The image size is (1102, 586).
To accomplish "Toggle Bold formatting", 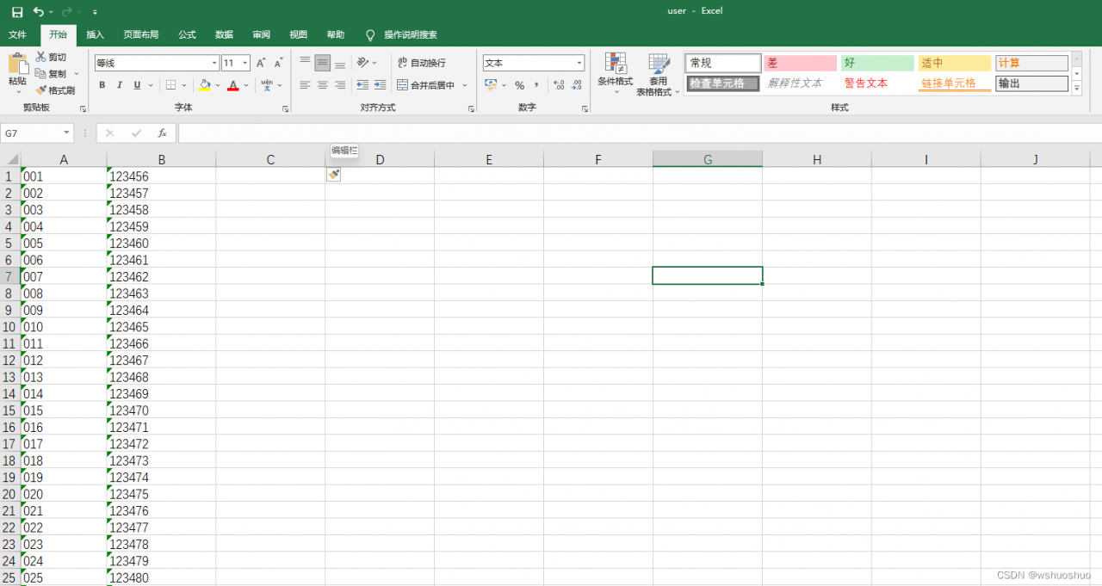I will tap(102, 85).
